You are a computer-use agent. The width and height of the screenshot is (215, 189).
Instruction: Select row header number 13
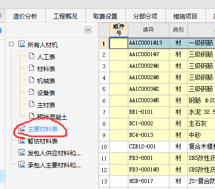point(104,181)
